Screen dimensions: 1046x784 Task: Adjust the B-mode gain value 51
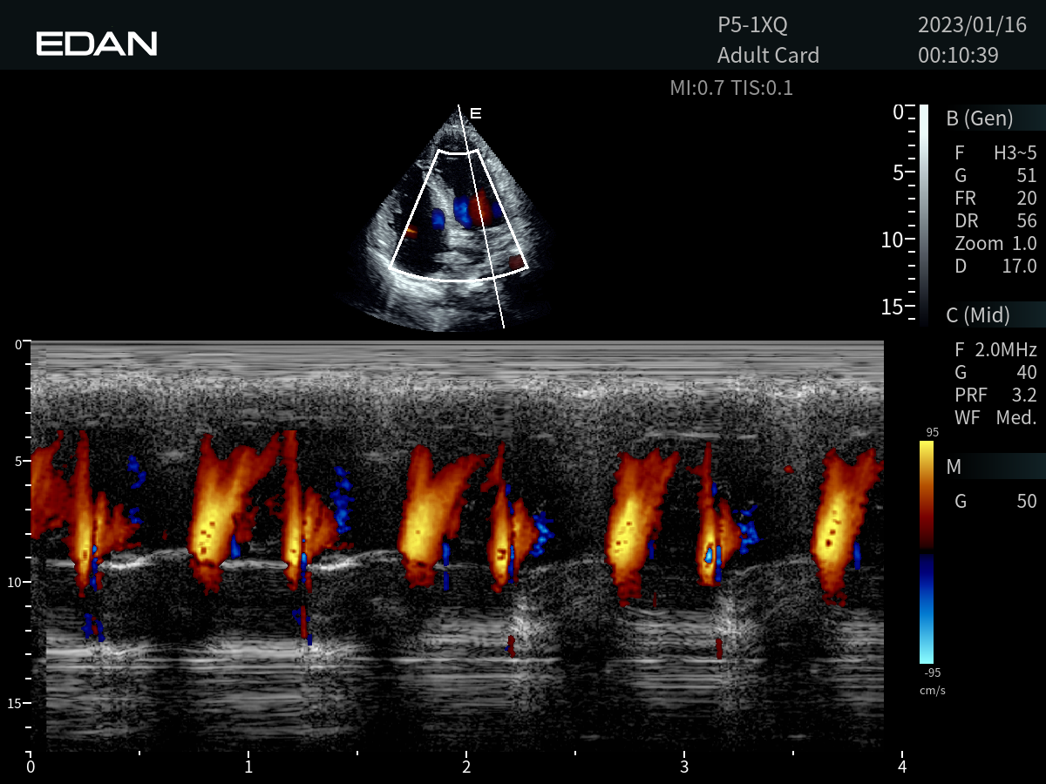point(1025,176)
